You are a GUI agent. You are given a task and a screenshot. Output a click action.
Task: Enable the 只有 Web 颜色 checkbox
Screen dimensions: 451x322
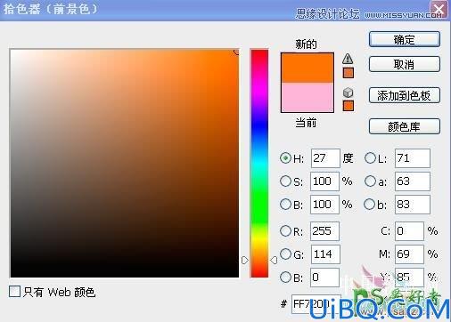pos(15,292)
